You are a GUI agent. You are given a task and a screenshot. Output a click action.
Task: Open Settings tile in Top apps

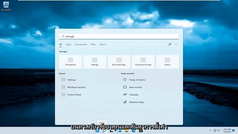tap(95, 62)
